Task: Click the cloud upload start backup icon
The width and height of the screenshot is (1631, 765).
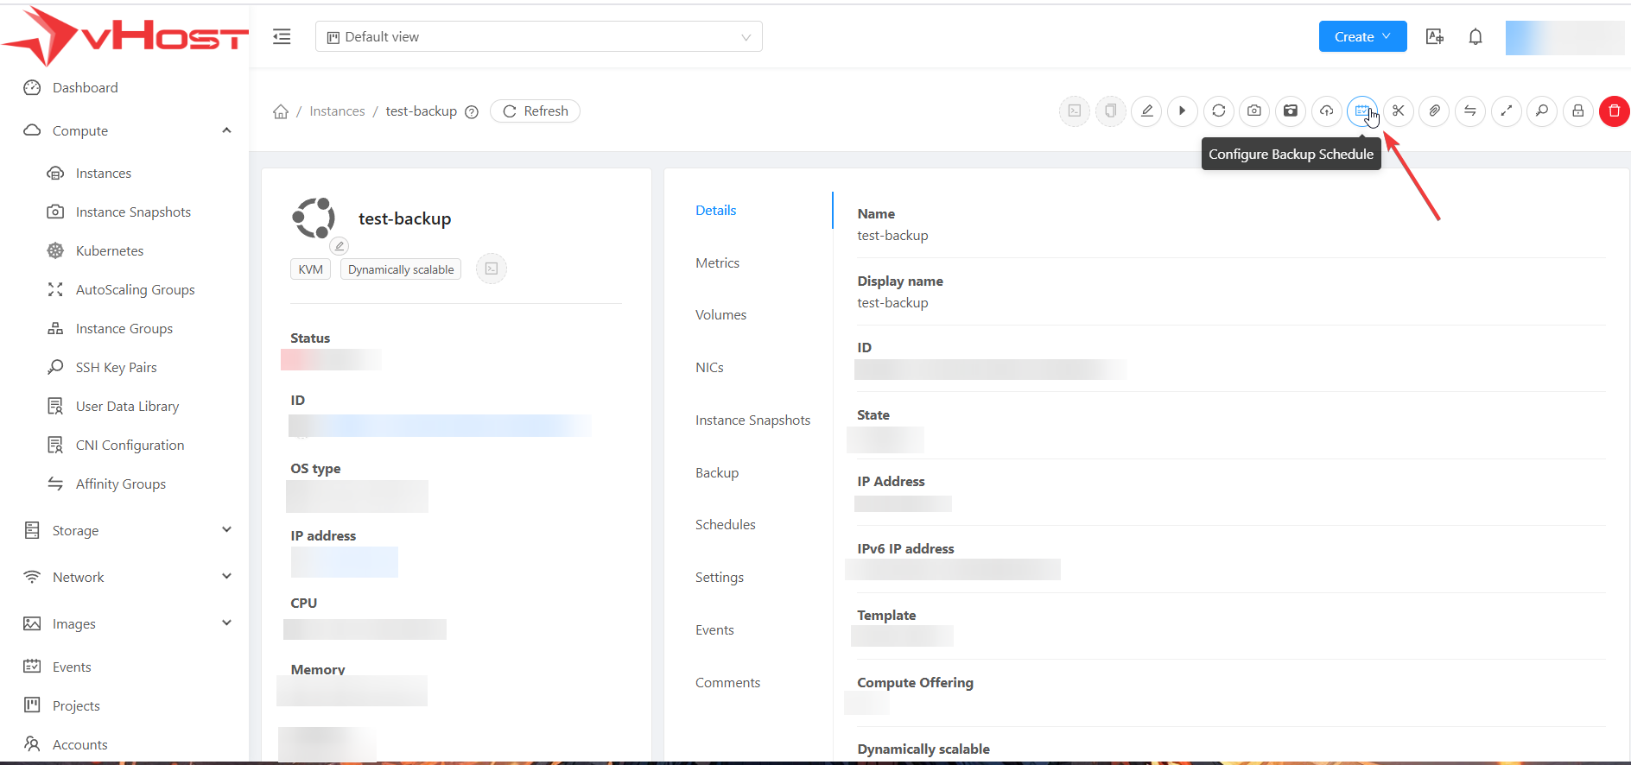Action: [x=1326, y=111]
